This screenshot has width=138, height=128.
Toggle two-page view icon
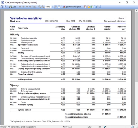[x=35, y=7]
